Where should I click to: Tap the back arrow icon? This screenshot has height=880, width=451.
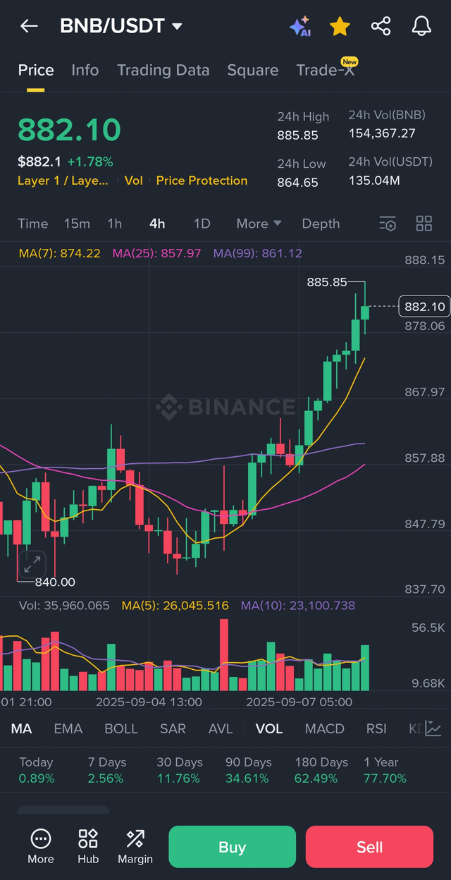[29, 26]
